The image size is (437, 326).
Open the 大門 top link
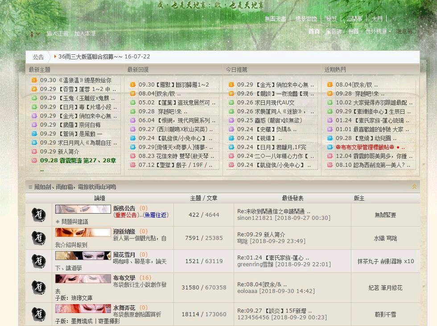coord(377,19)
